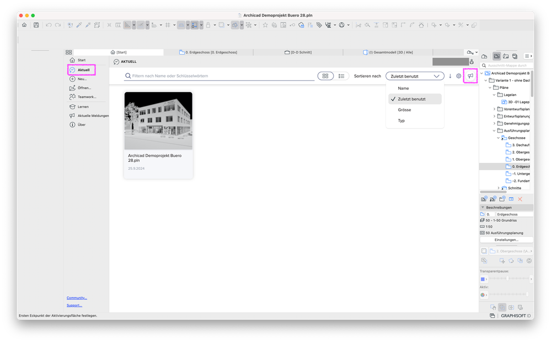Viewport: 551px width, 342px height.
Task: Open the Publisher Sets navigator icon
Action: click(x=515, y=56)
